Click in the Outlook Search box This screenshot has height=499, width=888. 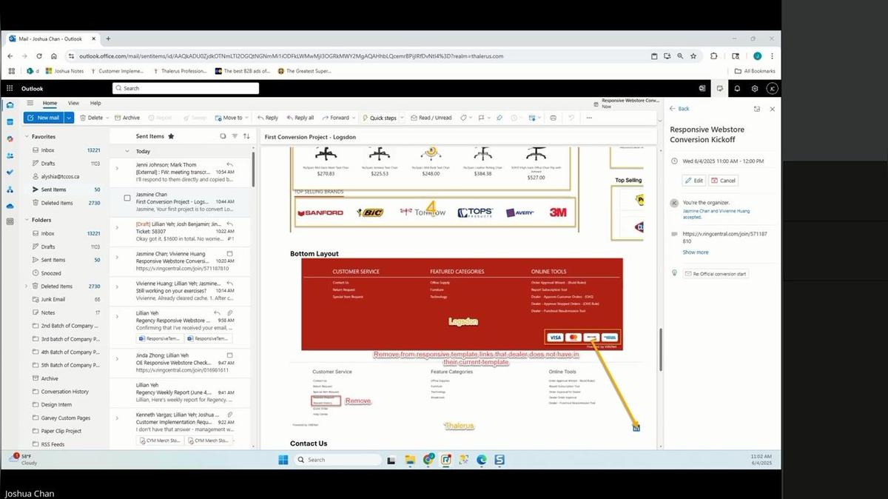[x=185, y=88]
